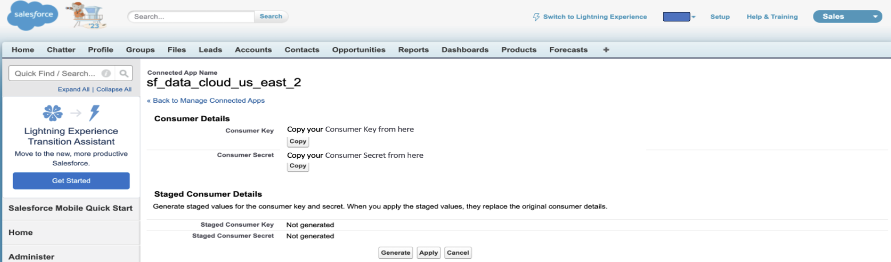This screenshot has width=891, height=262.
Task: Open the Chatter tab
Action: coord(61,50)
